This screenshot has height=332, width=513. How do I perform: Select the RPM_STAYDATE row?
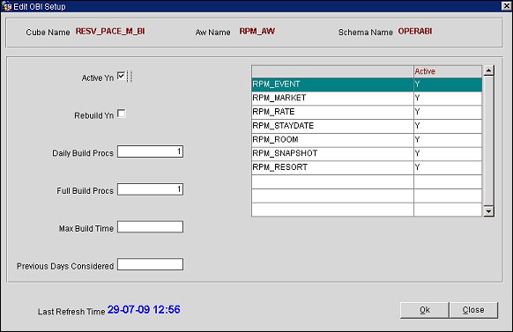pyautogui.click(x=367, y=126)
